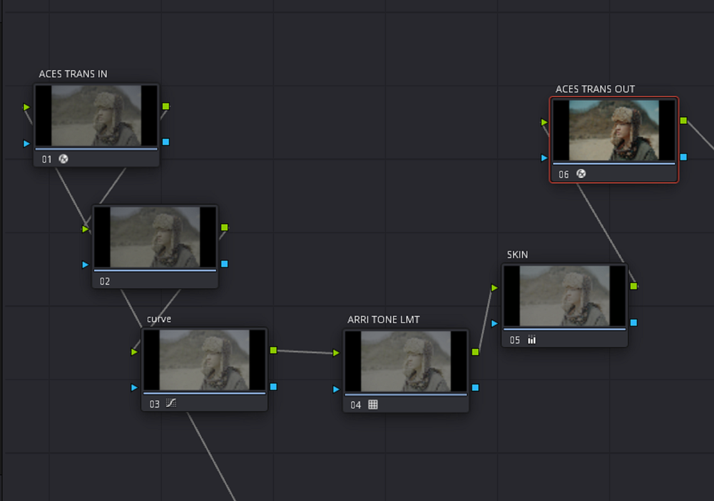Click the green RGB input of ACES TRANS OUT node

544,122
